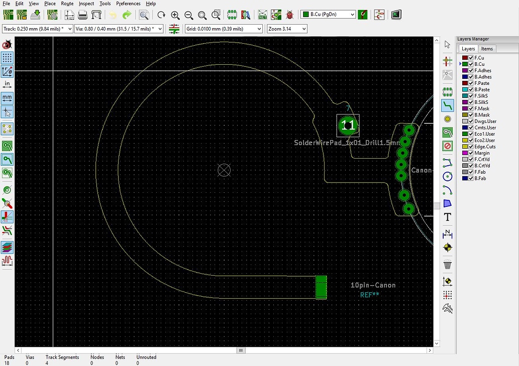Switch display units to inches
This screenshot has width=519, height=366.
(x=7, y=84)
